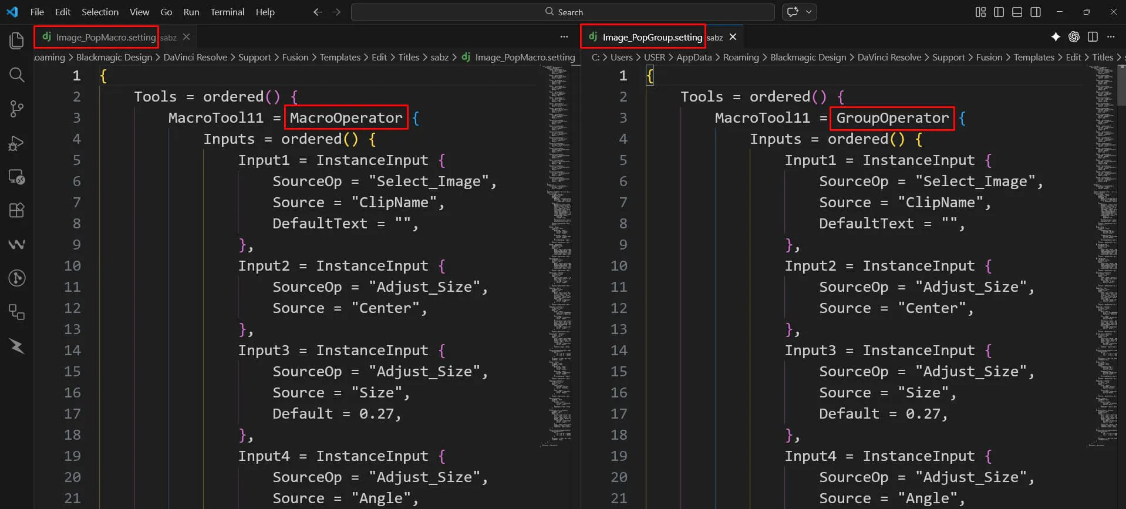
Task: Expand the chat dropdown chevron
Action: click(809, 12)
